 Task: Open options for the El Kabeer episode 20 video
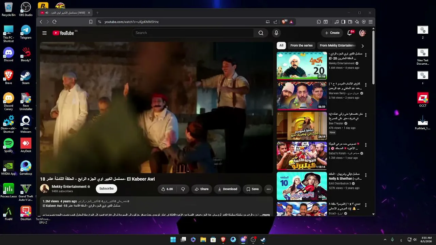[366, 55]
